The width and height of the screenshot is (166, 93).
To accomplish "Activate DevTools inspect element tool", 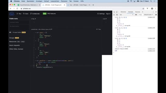I will 114,12.
